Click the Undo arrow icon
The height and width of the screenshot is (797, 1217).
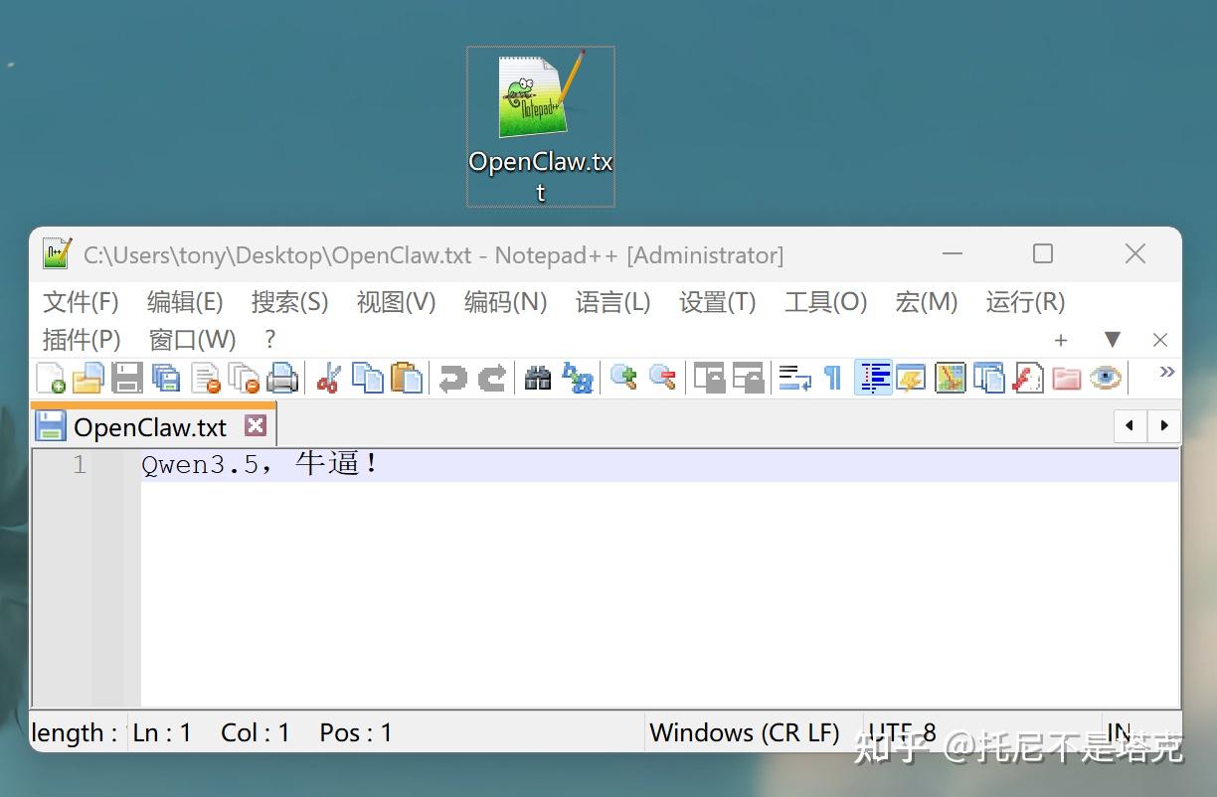point(453,379)
